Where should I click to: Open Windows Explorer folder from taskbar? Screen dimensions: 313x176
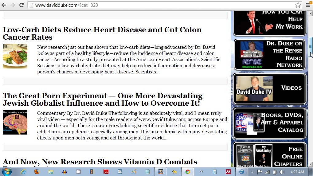click(50, 172)
